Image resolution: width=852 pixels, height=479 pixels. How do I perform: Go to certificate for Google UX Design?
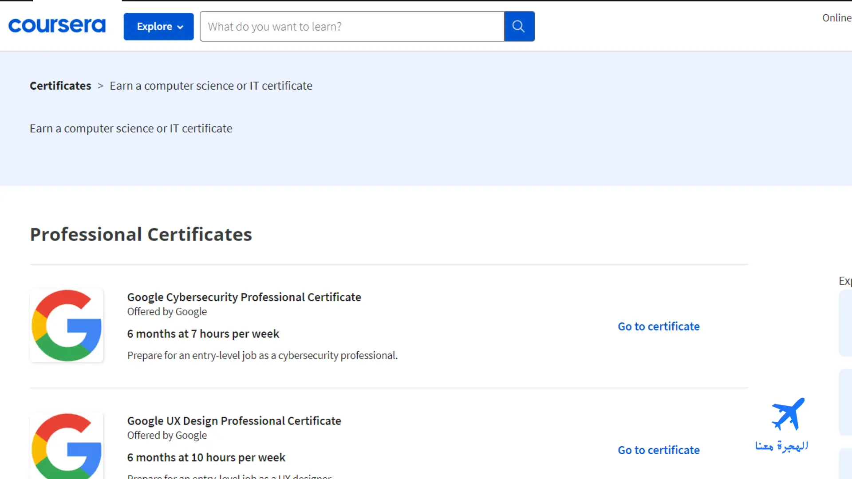[x=659, y=450]
